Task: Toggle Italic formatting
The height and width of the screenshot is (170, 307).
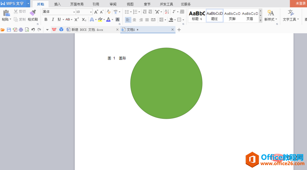Action: 52,20
